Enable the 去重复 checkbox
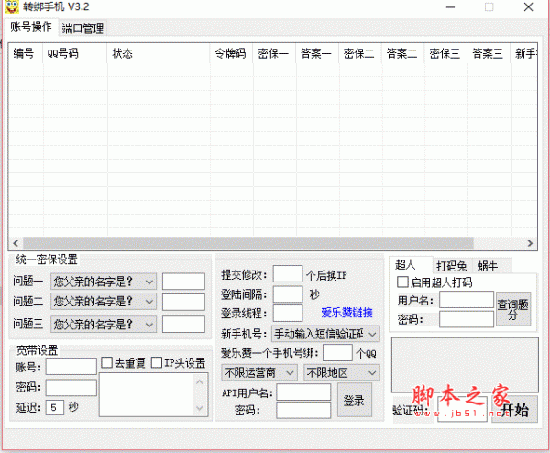The width and height of the screenshot is (550, 453). point(107,363)
